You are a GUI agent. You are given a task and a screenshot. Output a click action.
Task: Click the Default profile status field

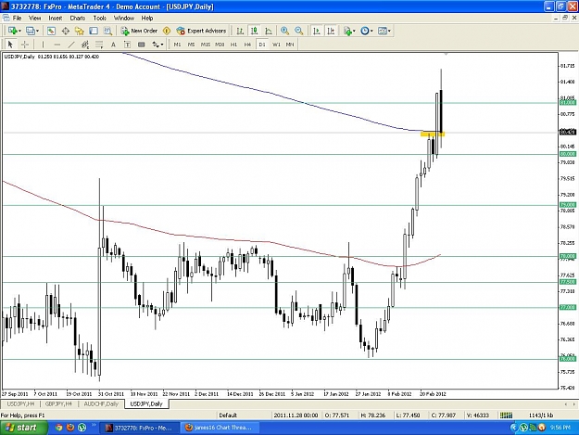coord(228,416)
